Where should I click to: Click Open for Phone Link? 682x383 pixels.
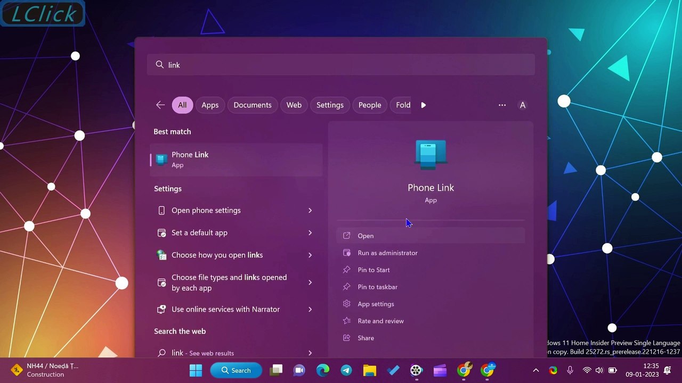(431, 236)
